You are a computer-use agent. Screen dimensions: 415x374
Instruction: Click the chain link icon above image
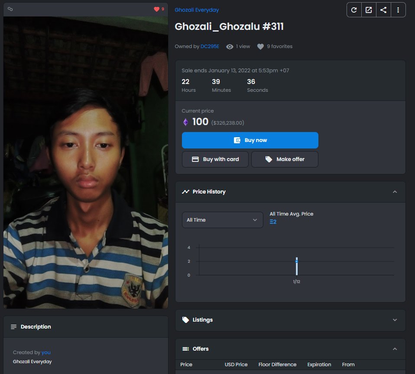10,9
